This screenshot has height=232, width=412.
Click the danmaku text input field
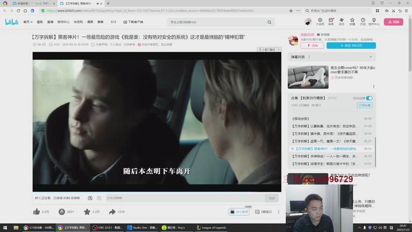point(185,198)
